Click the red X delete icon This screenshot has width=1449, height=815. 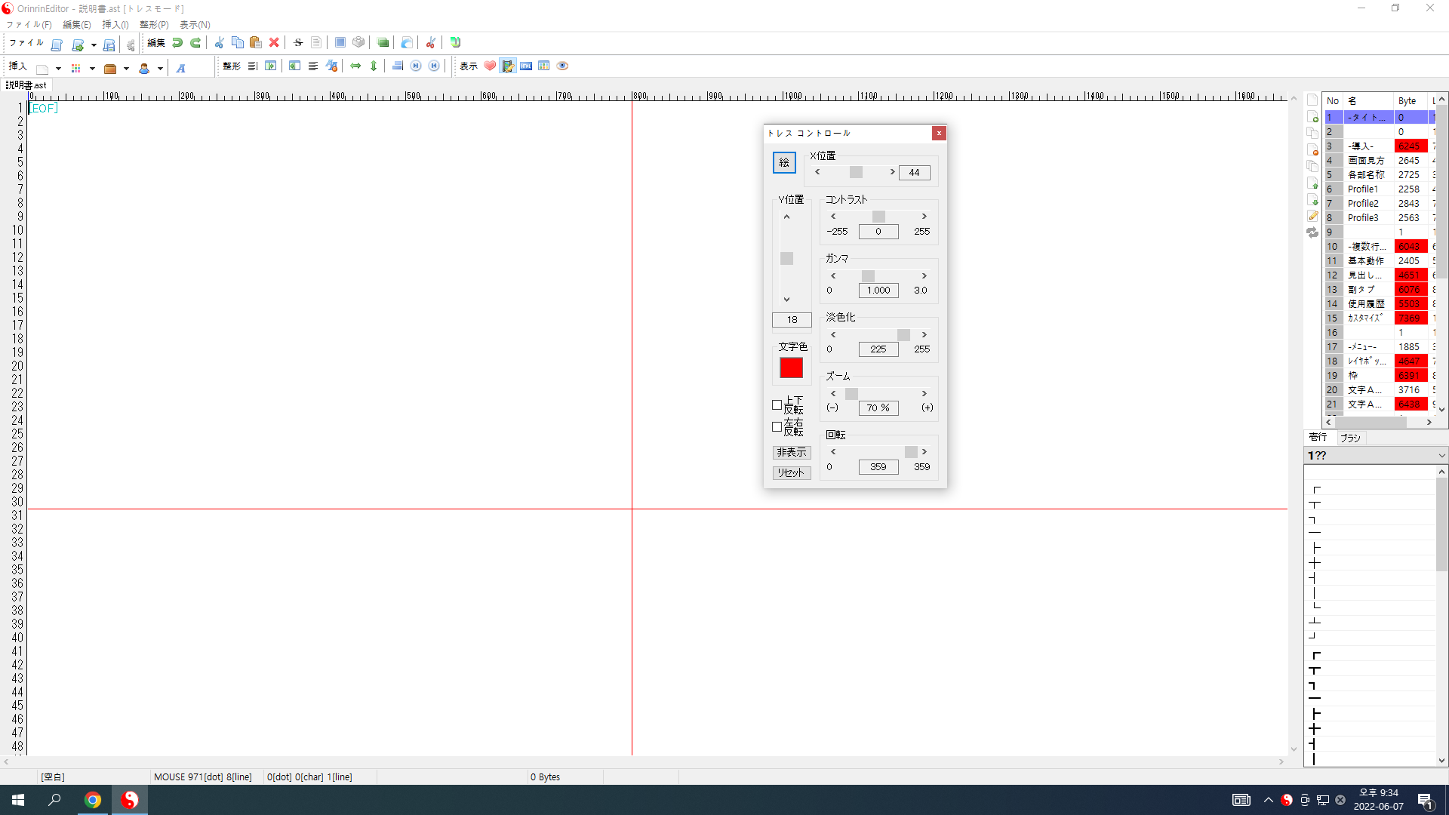coord(274,43)
